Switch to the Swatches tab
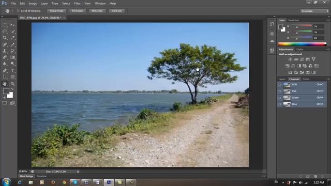The width and height of the screenshot is (331, 186). point(294,20)
